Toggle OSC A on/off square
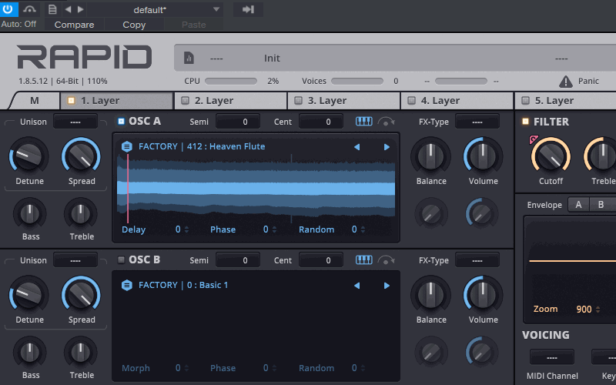 pyautogui.click(x=121, y=121)
